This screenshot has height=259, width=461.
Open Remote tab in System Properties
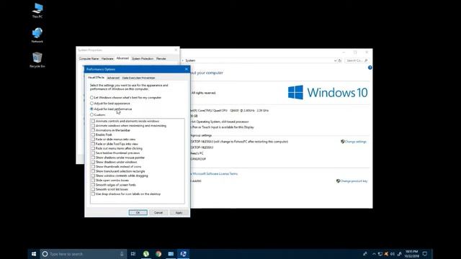click(x=161, y=59)
